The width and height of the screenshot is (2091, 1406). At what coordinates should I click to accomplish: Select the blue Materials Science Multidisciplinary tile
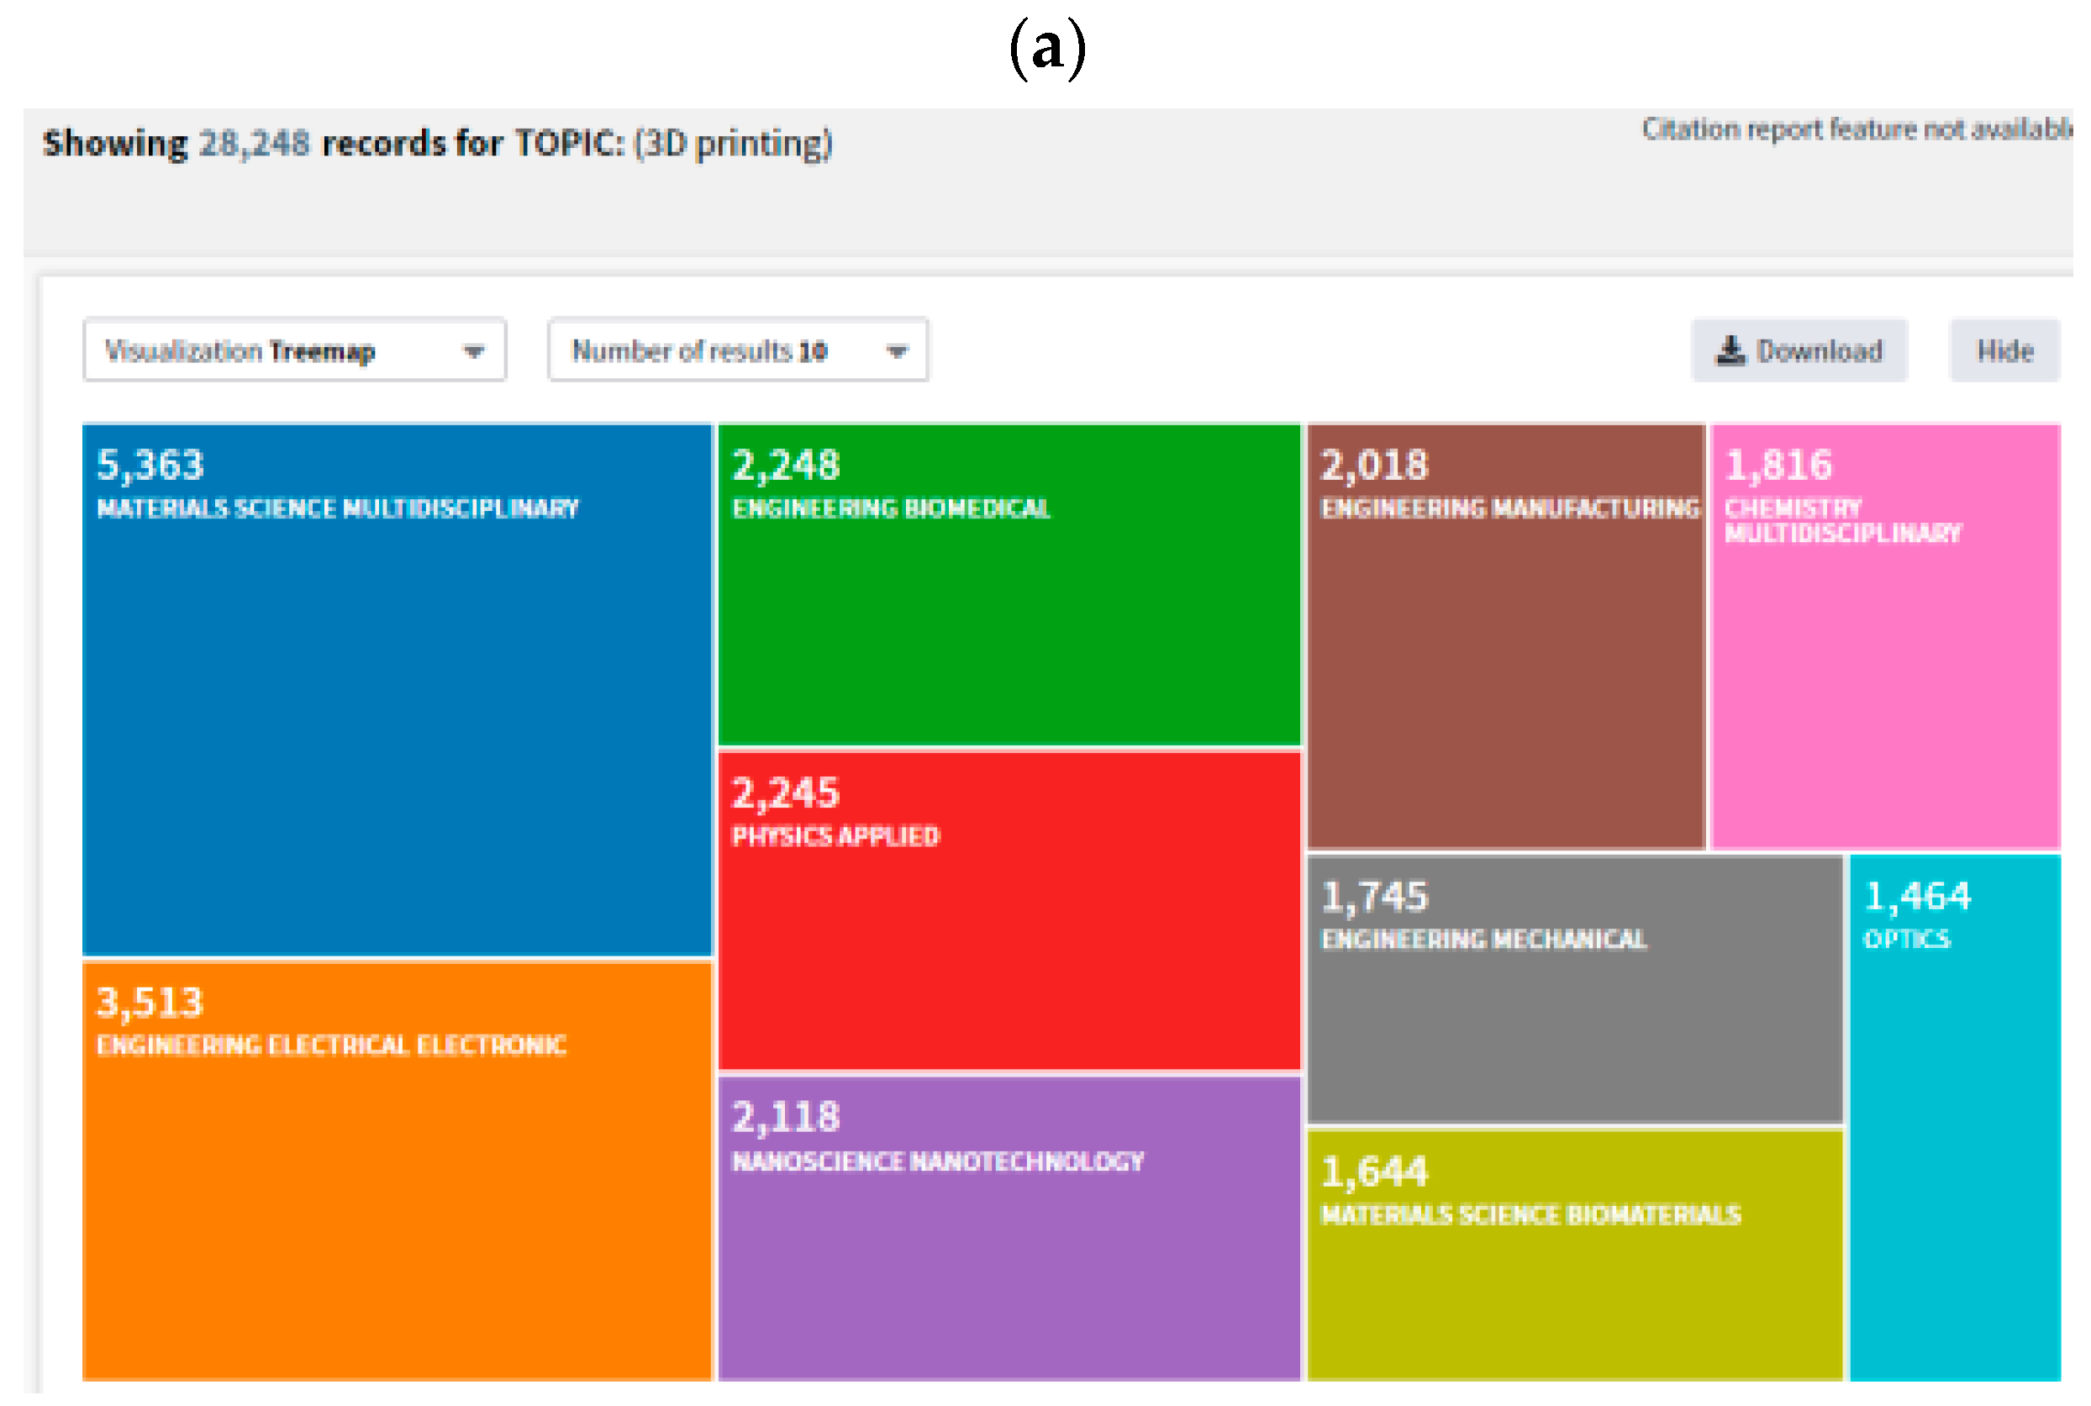point(397,718)
